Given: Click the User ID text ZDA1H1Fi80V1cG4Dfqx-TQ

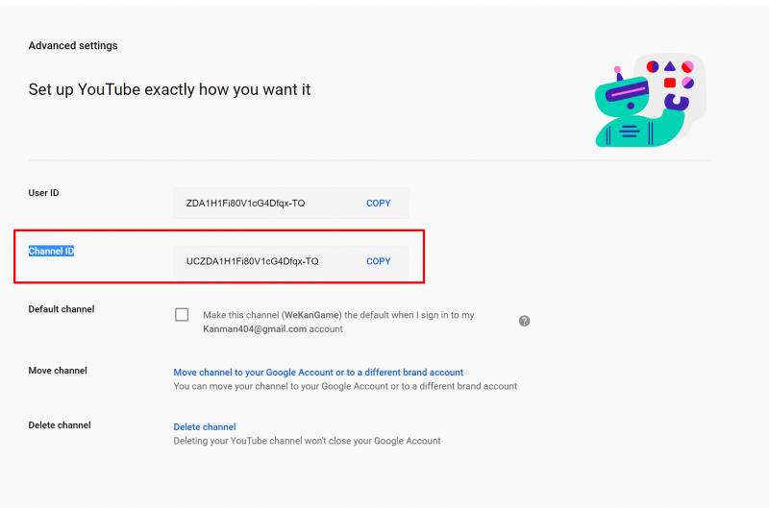Looking at the screenshot, I should tap(246, 204).
